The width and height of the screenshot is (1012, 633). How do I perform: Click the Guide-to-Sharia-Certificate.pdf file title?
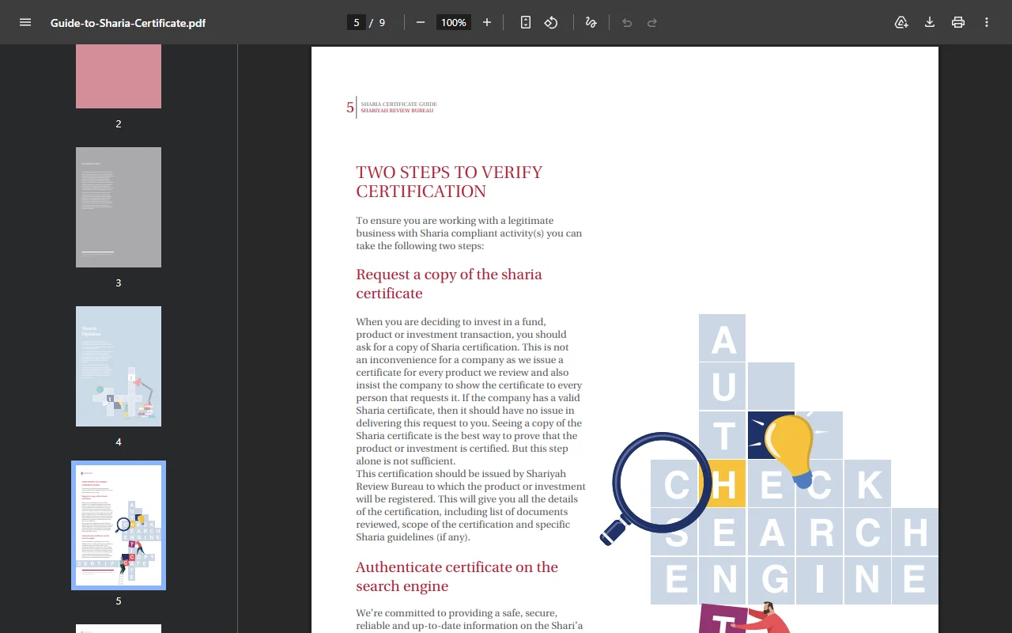coord(128,23)
